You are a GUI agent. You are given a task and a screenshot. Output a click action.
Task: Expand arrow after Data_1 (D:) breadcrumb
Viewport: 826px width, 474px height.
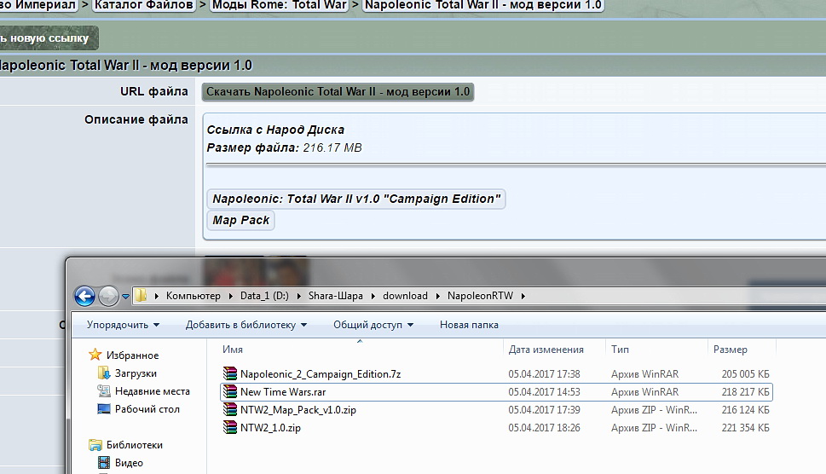point(298,297)
